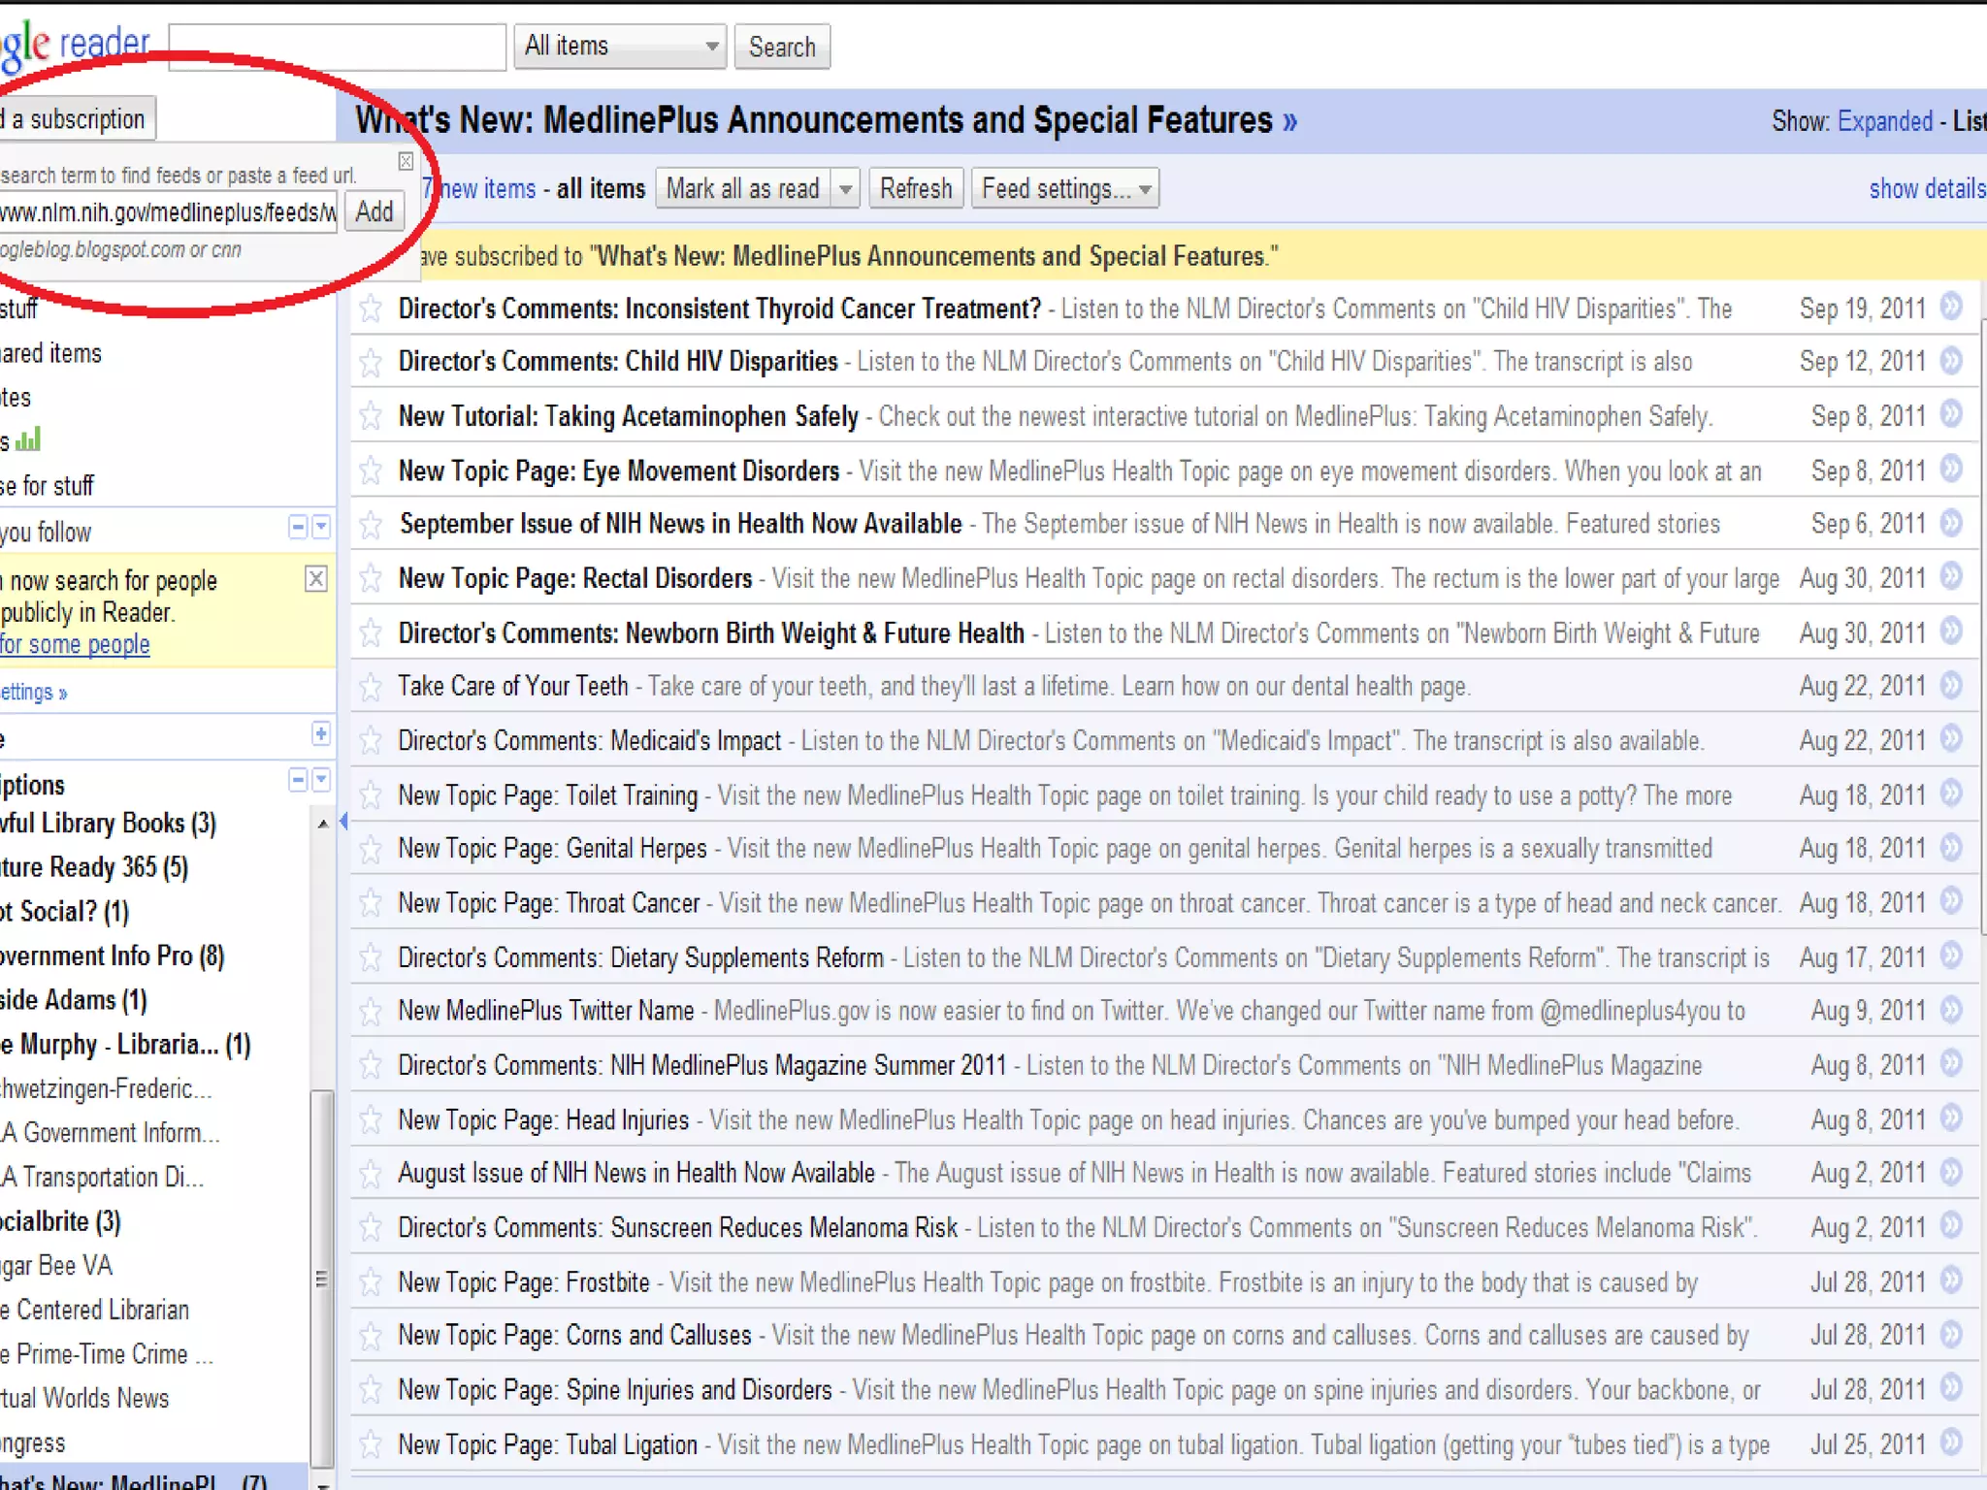Screen dimensions: 1987x1490
Task: Open the Feed settings dropdown
Action: click(x=1064, y=189)
